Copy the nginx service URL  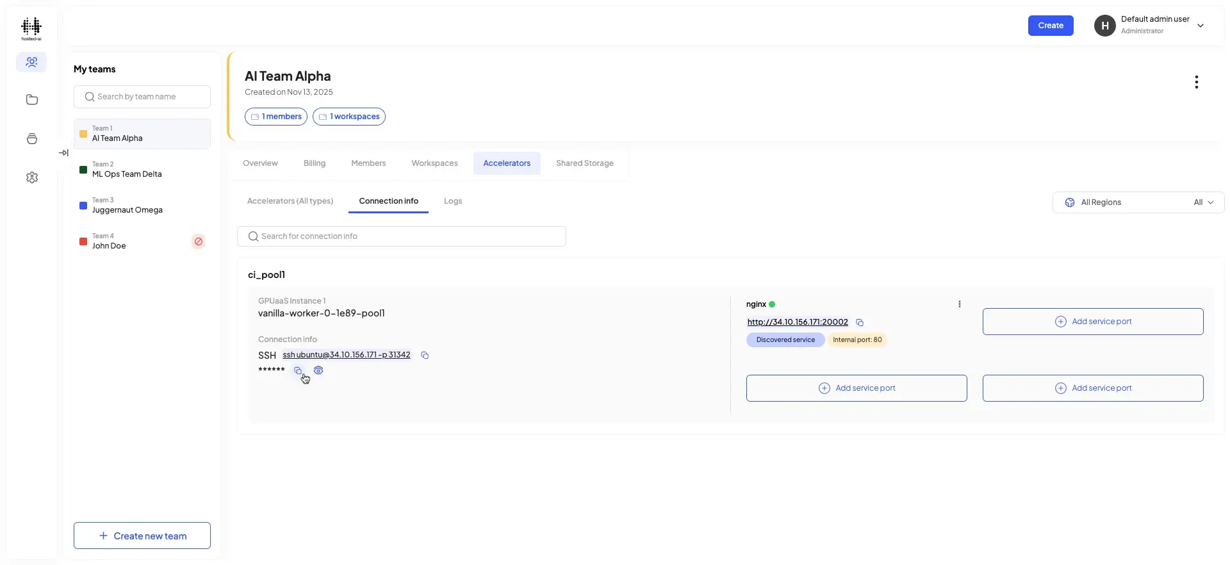[x=860, y=323]
